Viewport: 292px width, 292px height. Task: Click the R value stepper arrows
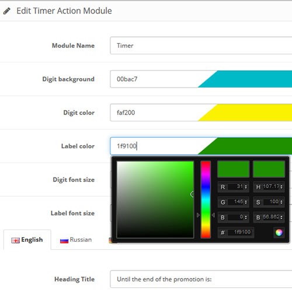click(246, 187)
